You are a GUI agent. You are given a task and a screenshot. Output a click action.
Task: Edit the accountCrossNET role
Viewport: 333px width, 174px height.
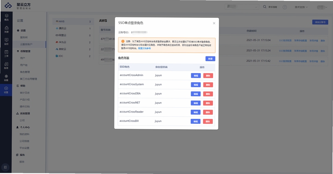click(196, 103)
